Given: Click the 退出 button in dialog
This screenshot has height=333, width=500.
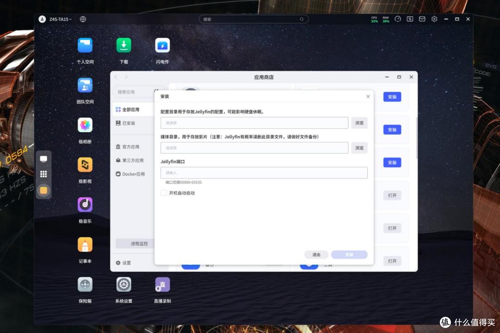Looking at the screenshot, I should [316, 255].
